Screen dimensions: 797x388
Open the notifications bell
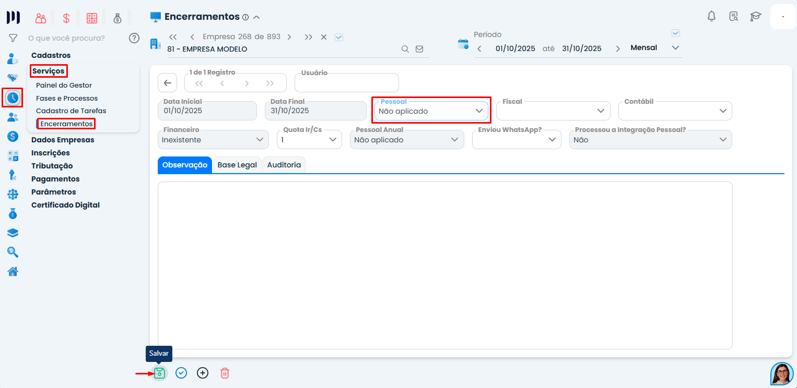[711, 16]
